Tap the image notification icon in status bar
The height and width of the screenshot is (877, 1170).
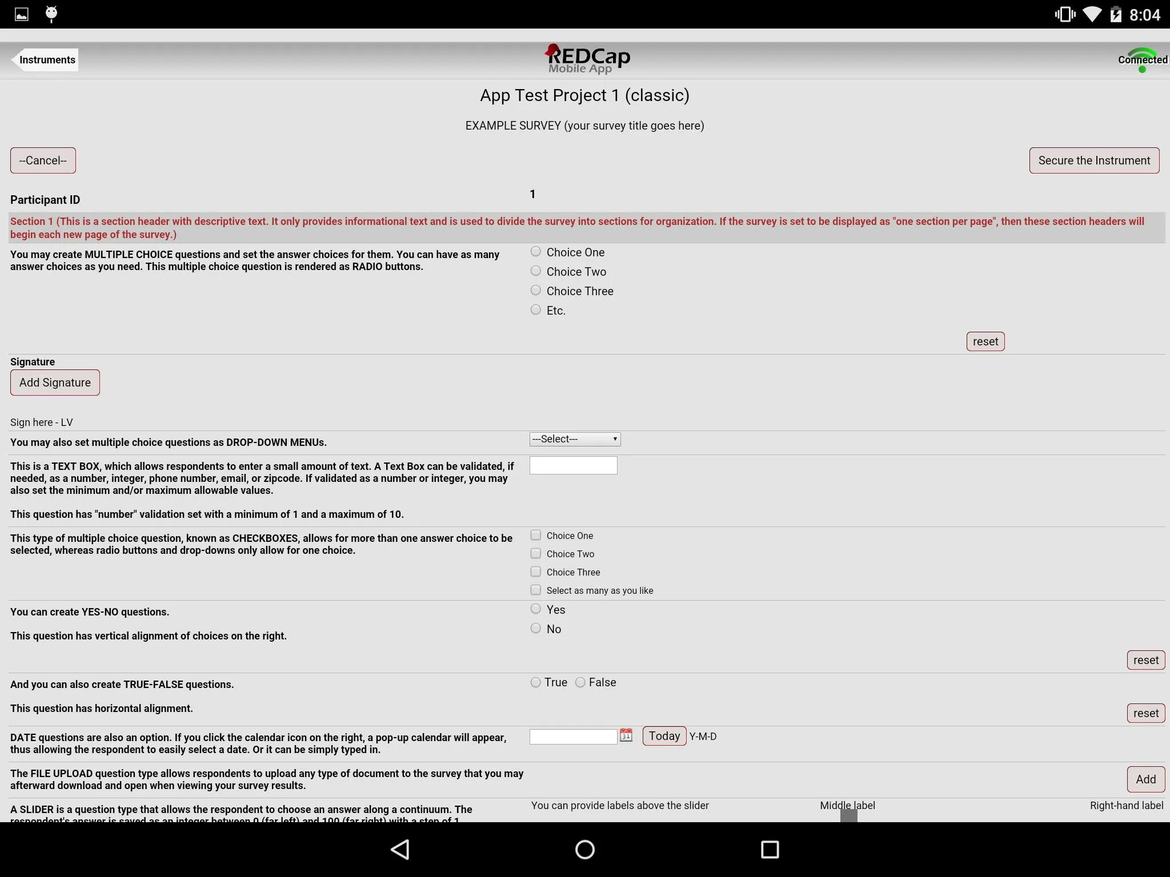click(x=22, y=14)
